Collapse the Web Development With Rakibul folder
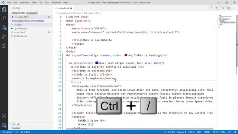Image resolution: width=238 pixels, height=134 pixels. pos(30,21)
